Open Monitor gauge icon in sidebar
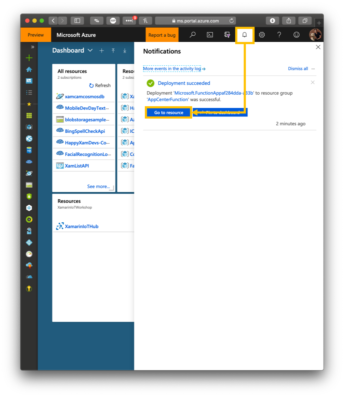Screen dimensions: 343x397 [29, 254]
